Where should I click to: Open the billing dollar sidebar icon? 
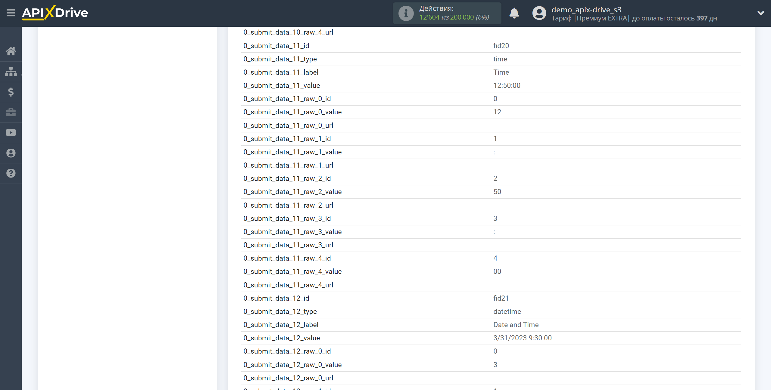pos(11,92)
